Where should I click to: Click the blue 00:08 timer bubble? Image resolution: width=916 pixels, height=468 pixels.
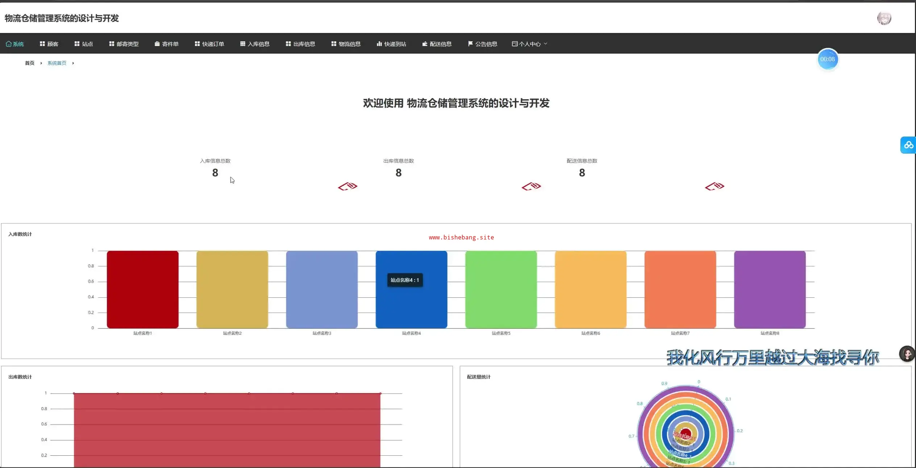[827, 59]
